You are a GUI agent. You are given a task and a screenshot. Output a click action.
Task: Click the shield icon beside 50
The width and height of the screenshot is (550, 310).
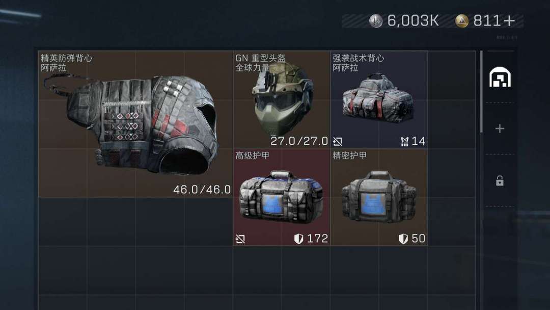403,239
